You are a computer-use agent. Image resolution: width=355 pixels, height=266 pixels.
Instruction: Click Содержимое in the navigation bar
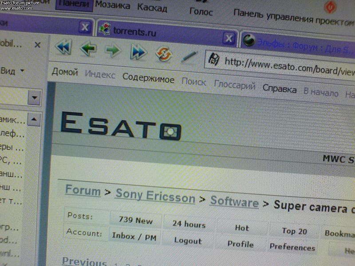pyautogui.click(x=148, y=78)
